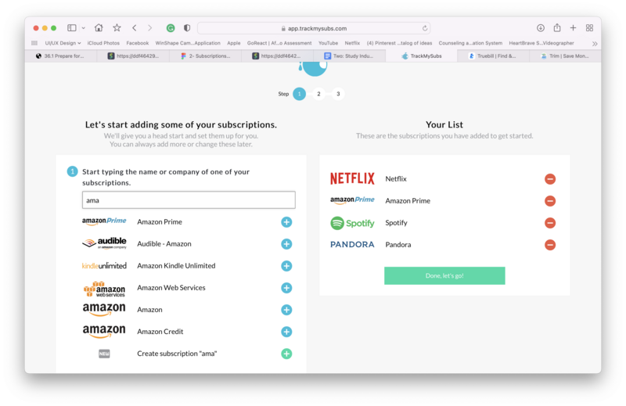Viewport: 626px width, 406px height.
Task: Select the TrackMySubs tab
Action: coord(422,56)
